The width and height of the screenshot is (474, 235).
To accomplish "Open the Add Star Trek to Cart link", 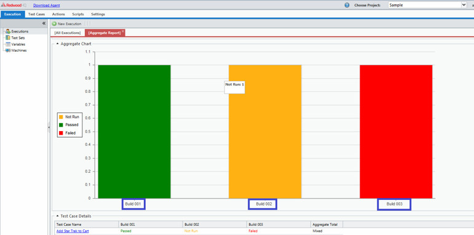I will 73,231.
